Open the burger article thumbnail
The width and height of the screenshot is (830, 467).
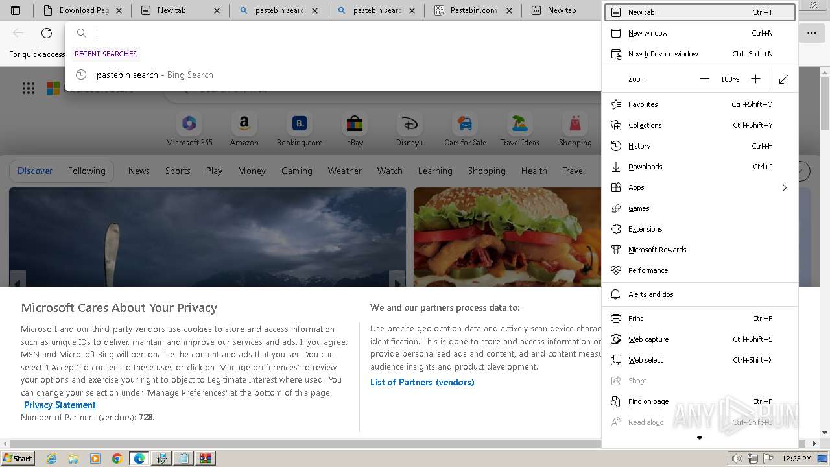pyautogui.click(x=508, y=237)
